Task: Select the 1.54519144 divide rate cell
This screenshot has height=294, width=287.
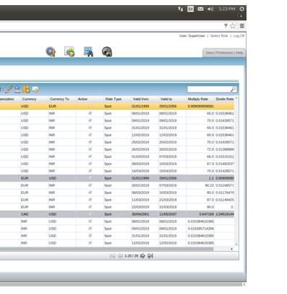Action: tap(224, 214)
